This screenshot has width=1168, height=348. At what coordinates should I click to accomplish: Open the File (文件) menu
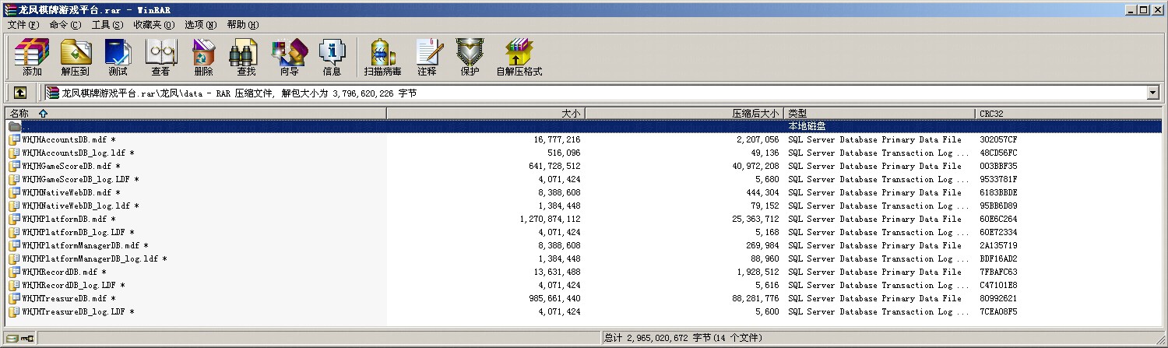(x=23, y=25)
